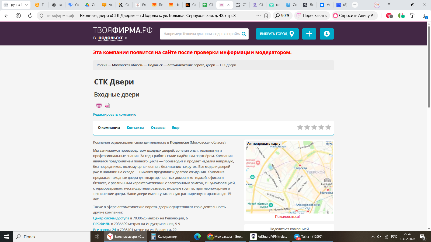Switch to the 'Че' browser tab
This screenshot has width=431, height=242.
pos(174,5)
